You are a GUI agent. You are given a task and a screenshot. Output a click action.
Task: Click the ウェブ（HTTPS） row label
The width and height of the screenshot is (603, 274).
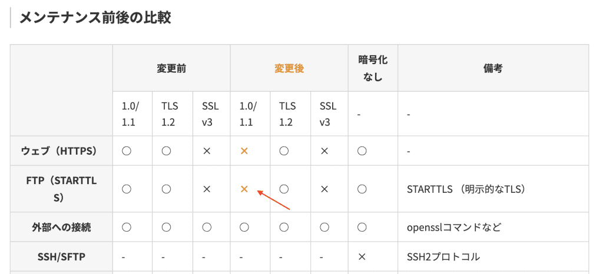click(58, 151)
